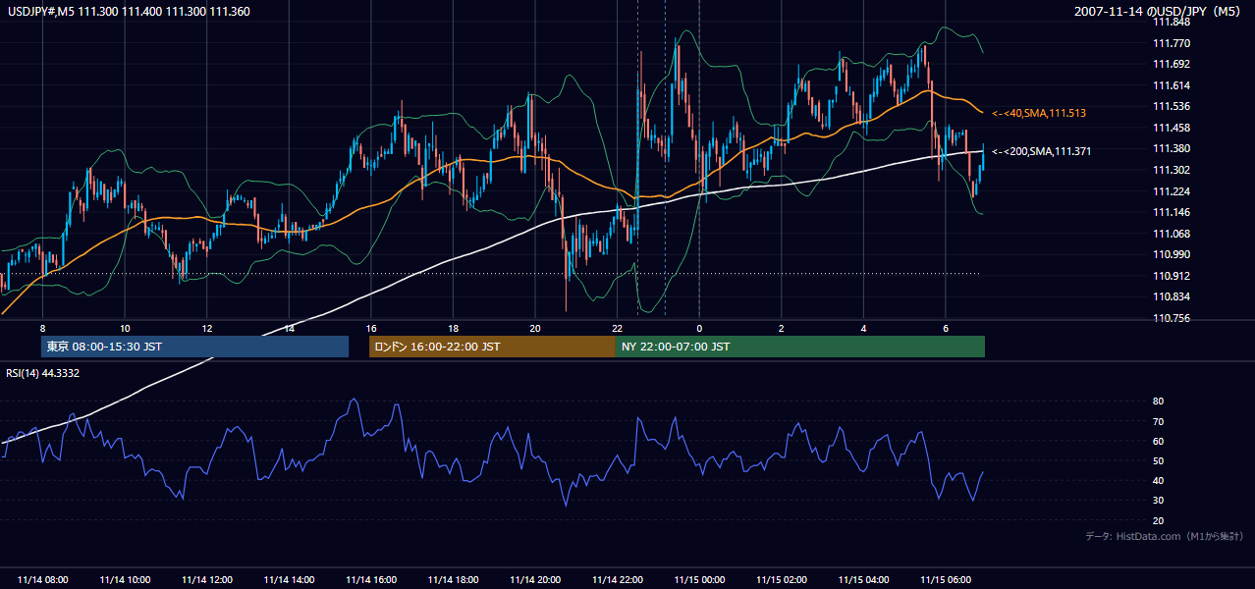Click price axis value 111.848
This screenshot has height=589, width=1255.
click(1171, 22)
